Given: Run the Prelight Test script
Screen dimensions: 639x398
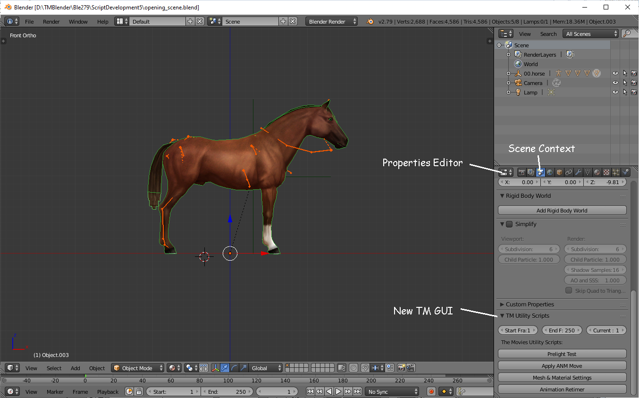Looking at the screenshot, I should pyautogui.click(x=562, y=354).
